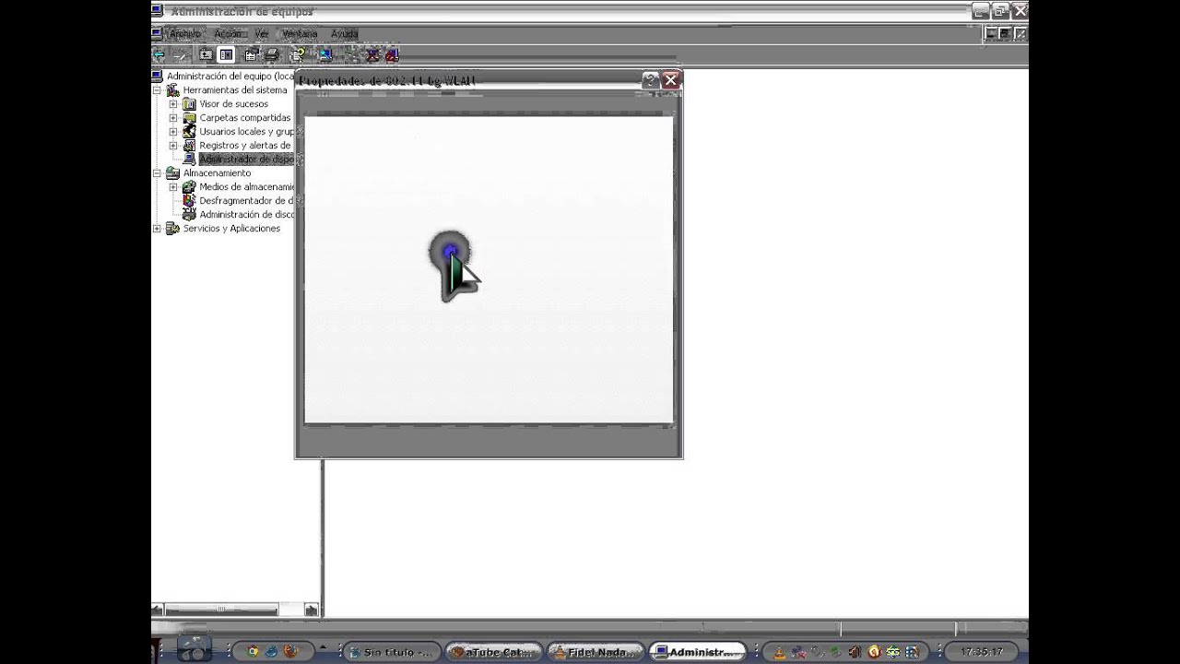Click the Carpetas compartidas folder icon

coord(189,118)
